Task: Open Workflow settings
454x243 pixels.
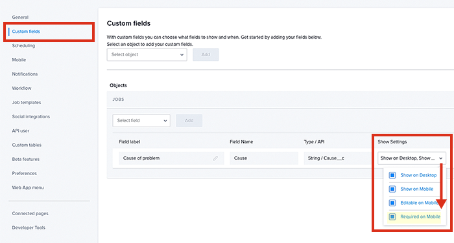Action: 21,88
